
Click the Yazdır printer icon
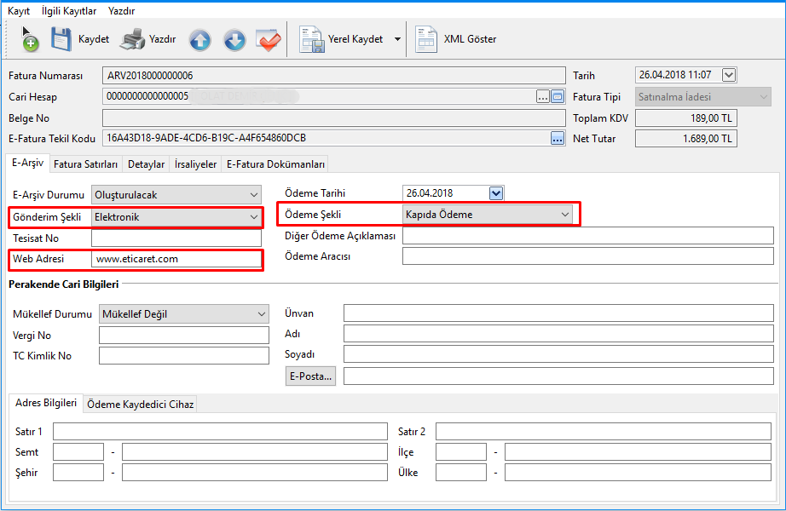(x=133, y=39)
